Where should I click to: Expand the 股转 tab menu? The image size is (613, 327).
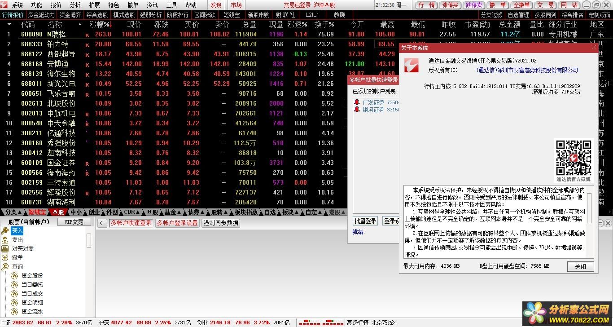pyautogui.click(x=219, y=212)
